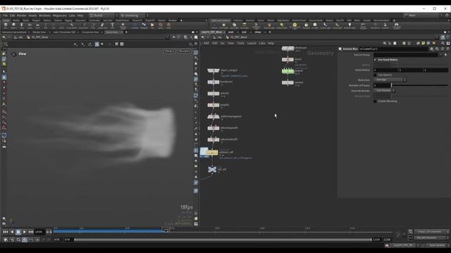The height and width of the screenshot is (253, 451).
Task: Open the Render menu
Action: coord(21,15)
